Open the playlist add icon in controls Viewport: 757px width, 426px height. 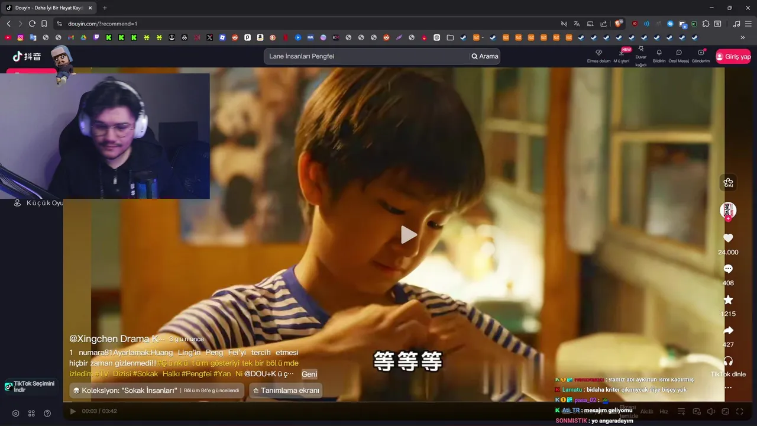pos(681,411)
